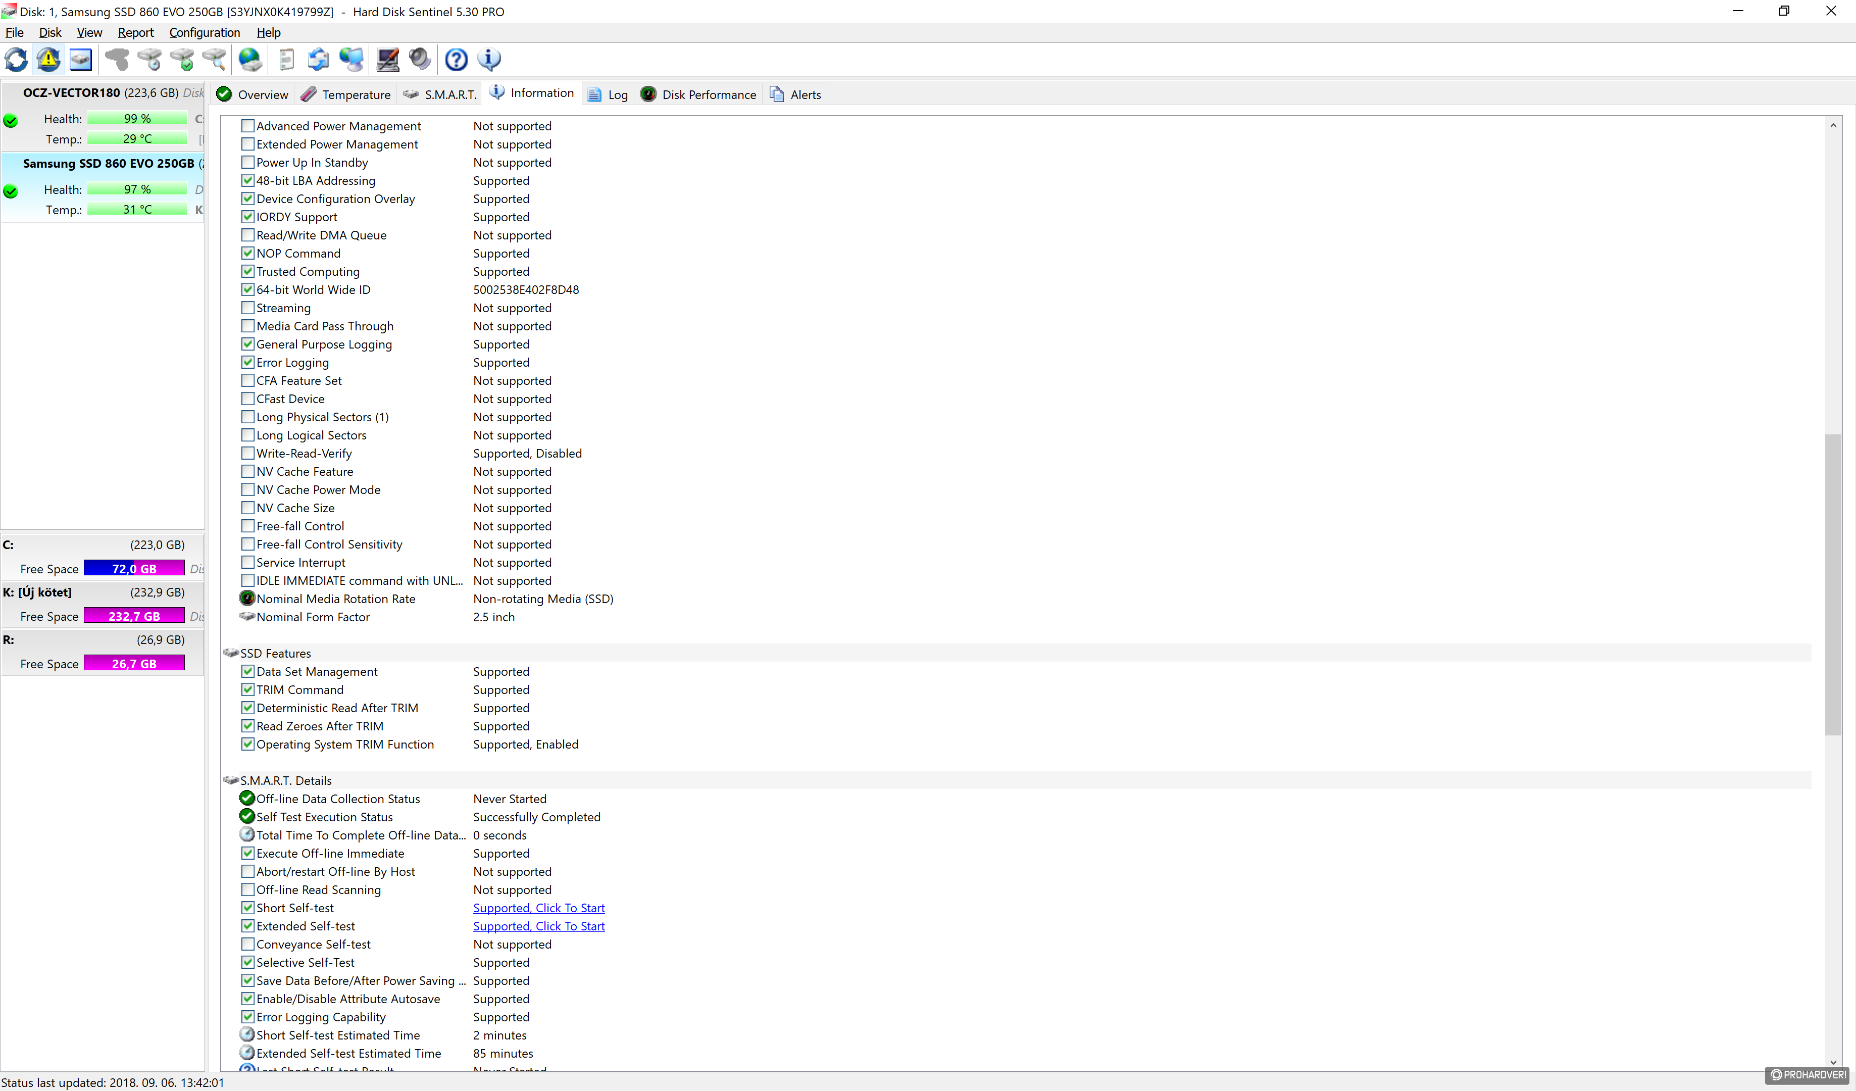Toggle the General Purpose Logging checkbox
Screen dimensions: 1856x1091
(x=248, y=344)
